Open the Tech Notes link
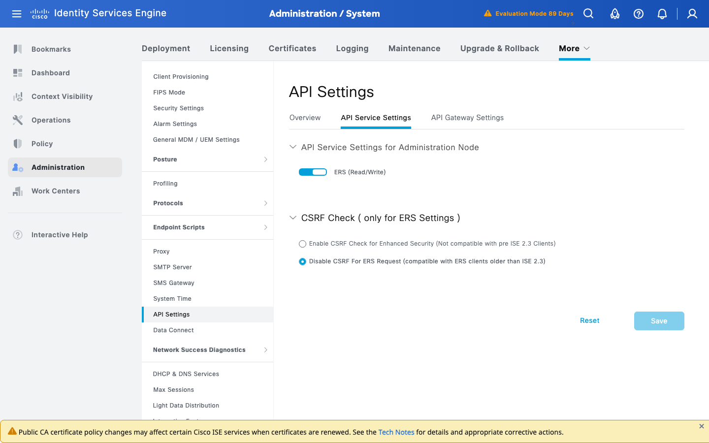709x443 pixels. pyautogui.click(x=396, y=432)
